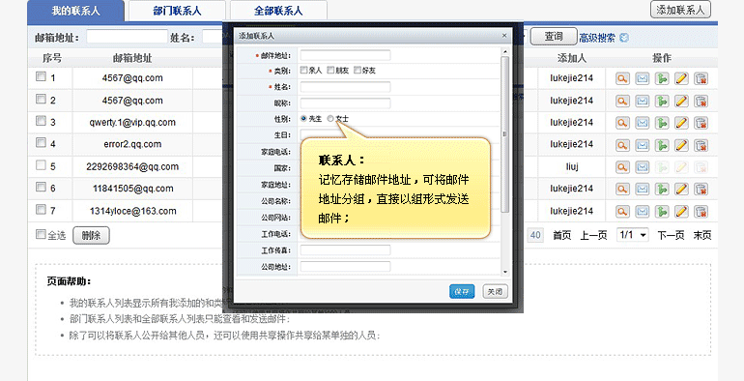Save the new contact with 保存
This screenshot has height=381, width=744.
point(462,292)
